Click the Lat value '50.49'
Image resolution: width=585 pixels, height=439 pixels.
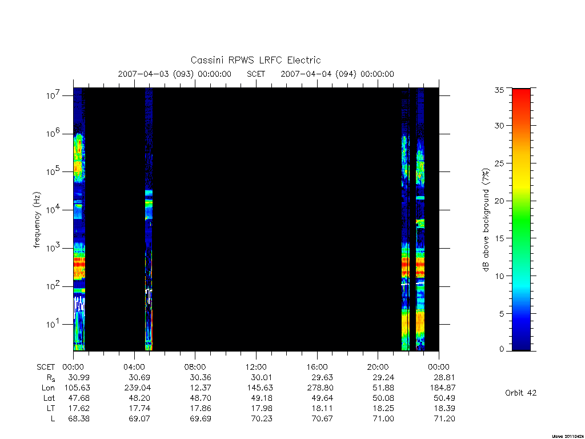point(444,398)
